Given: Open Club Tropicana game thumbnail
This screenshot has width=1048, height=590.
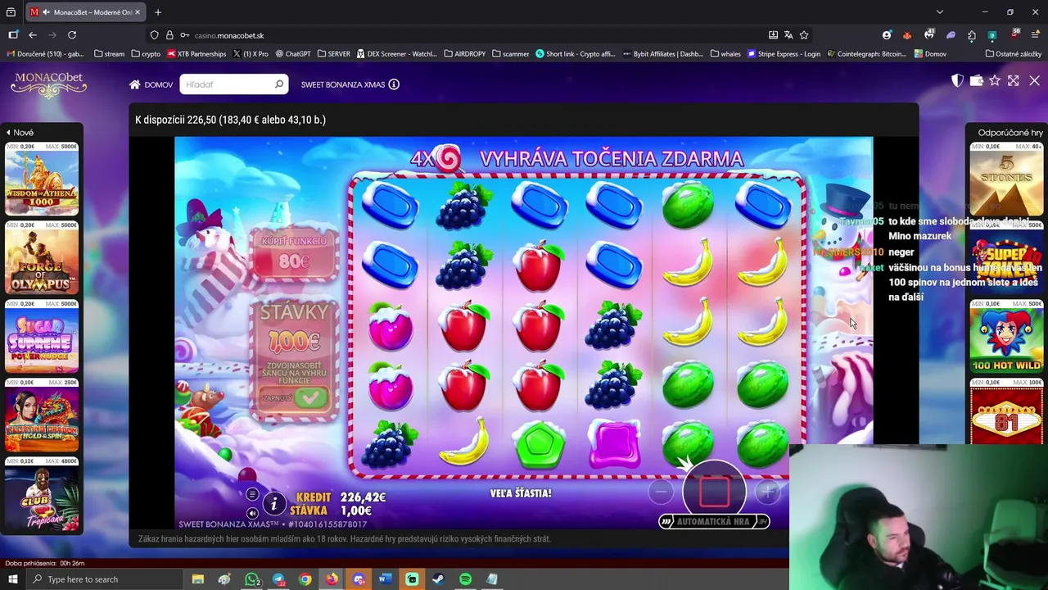Looking at the screenshot, I should (x=42, y=494).
